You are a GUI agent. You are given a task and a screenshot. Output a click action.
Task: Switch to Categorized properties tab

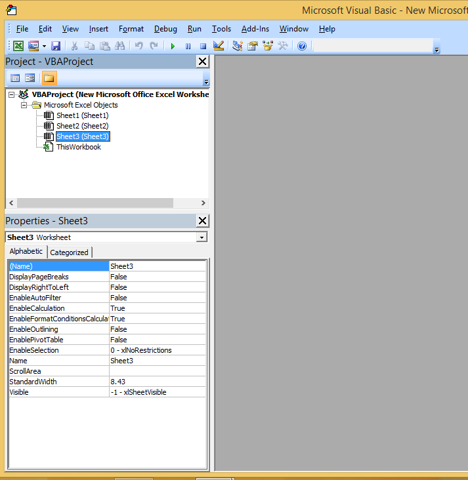(70, 252)
